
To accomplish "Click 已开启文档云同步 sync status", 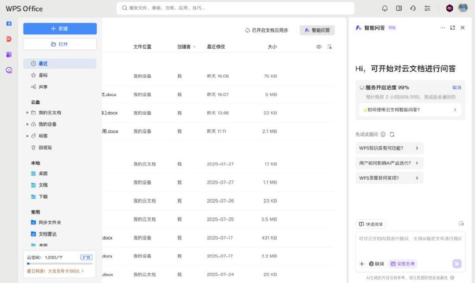I will tap(267, 30).
